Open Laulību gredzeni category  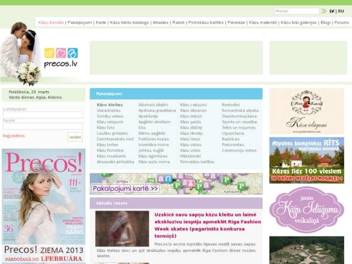click(112, 133)
